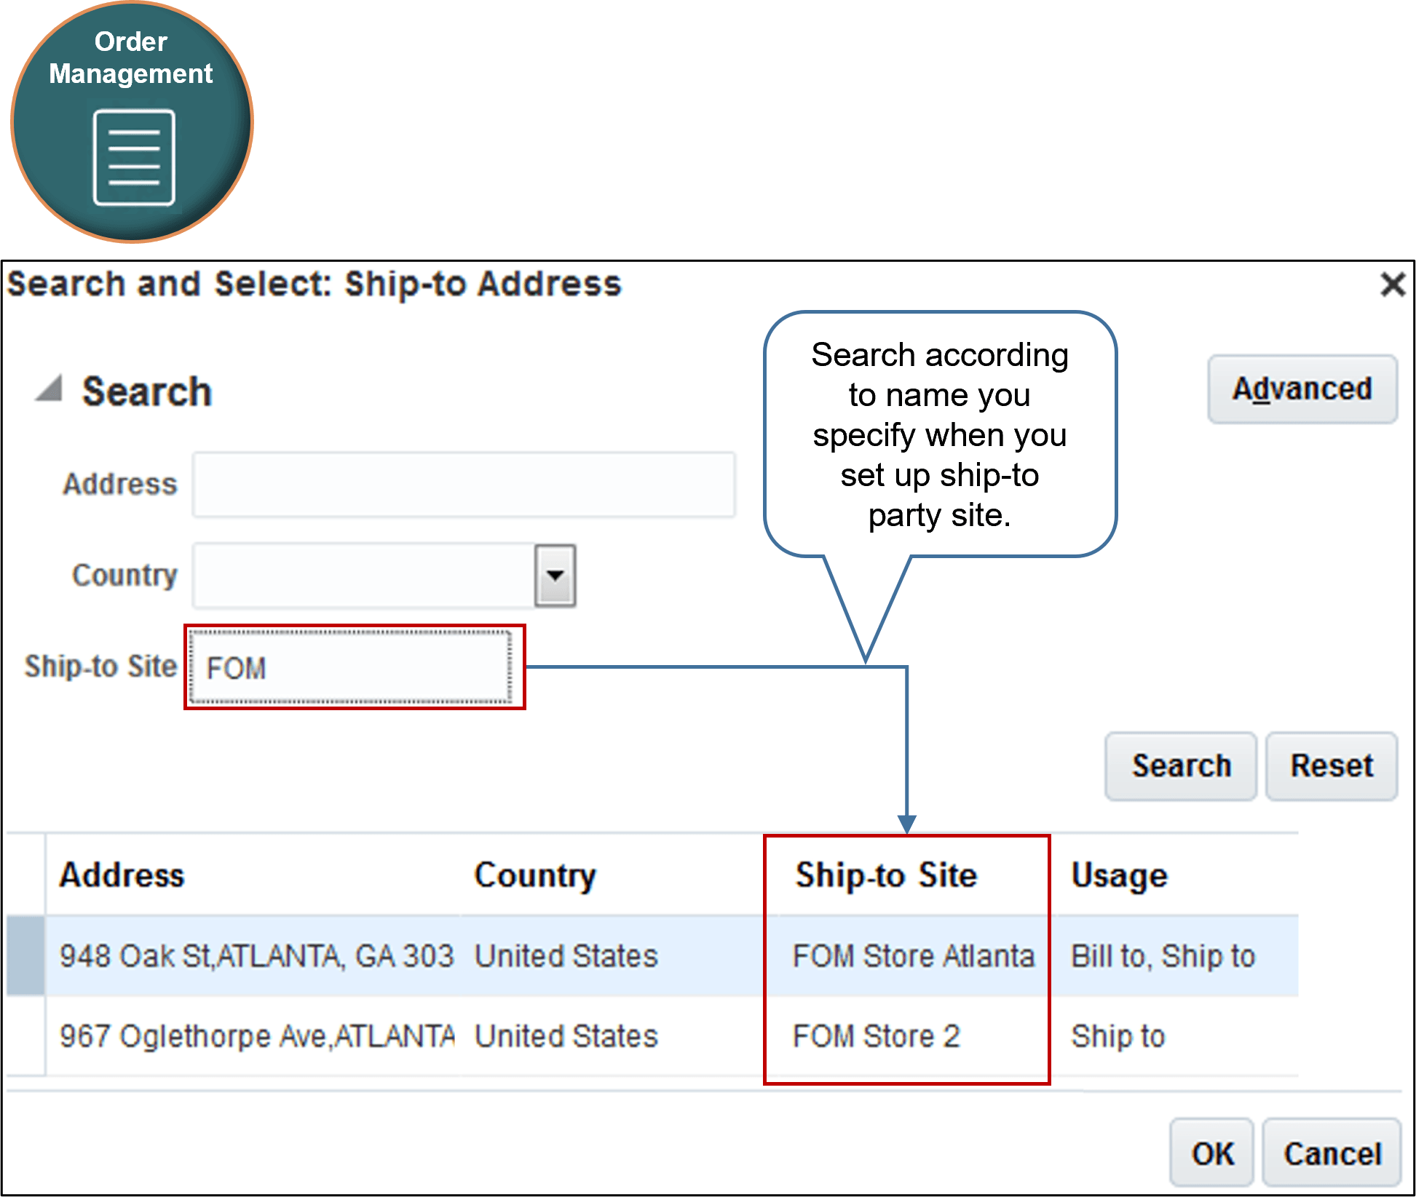Image resolution: width=1416 pixels, height=1197 pixels.
Task: Click the Search button
Action: (1179, 765)
